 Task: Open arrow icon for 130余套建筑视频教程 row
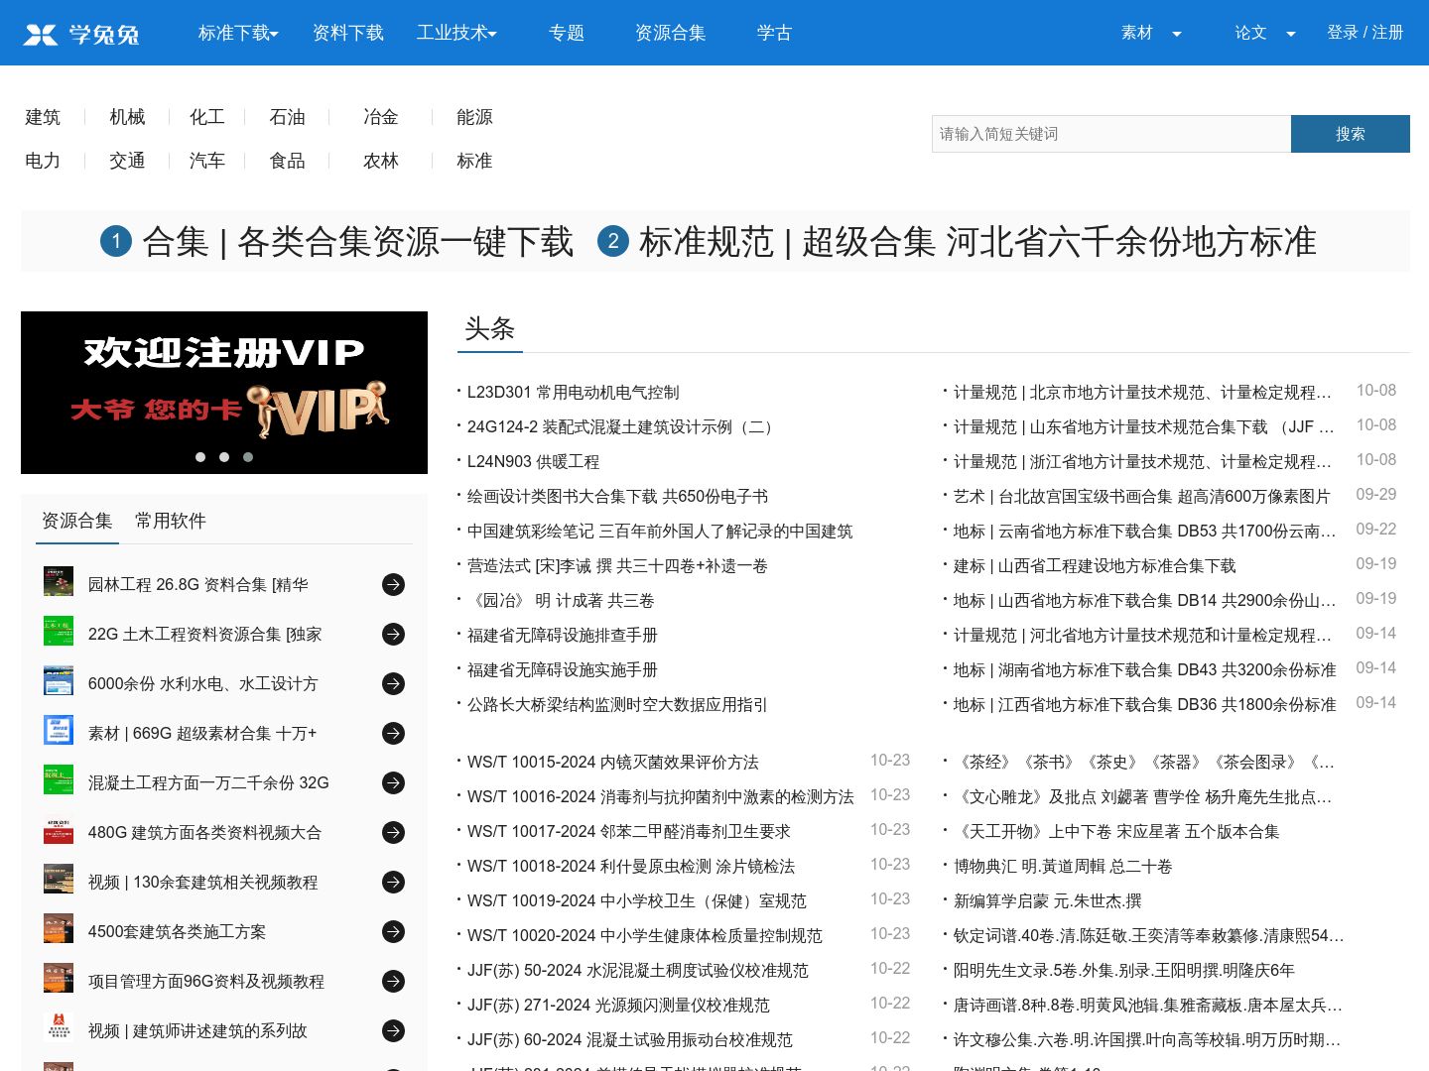click(394, 883)
